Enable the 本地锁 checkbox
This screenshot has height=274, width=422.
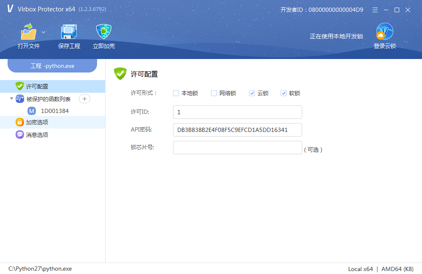(x=176, y=93)
